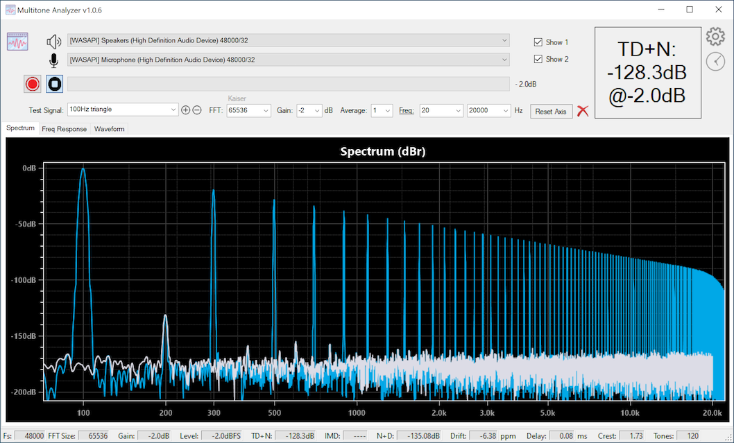Add test signal with plus icon
Image resolution: width=734 pixels, height=443 pixels.
[185, 110]
